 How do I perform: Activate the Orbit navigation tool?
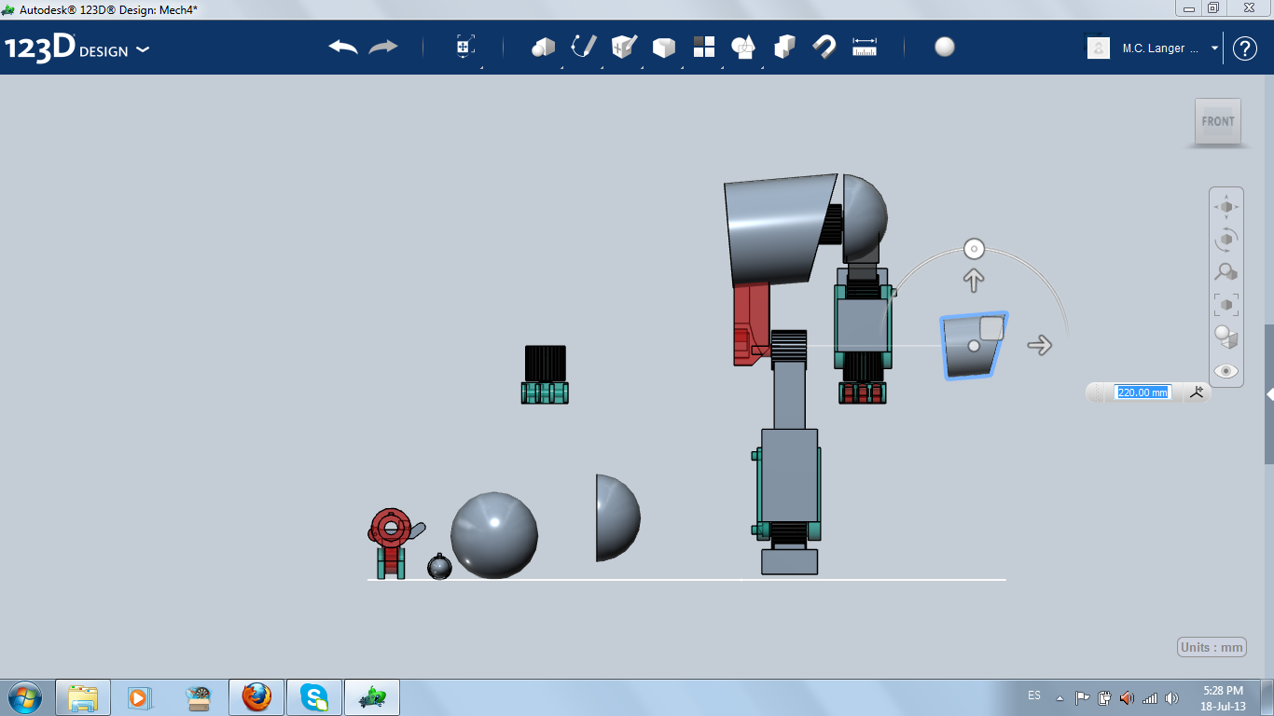click(1226, 240)
